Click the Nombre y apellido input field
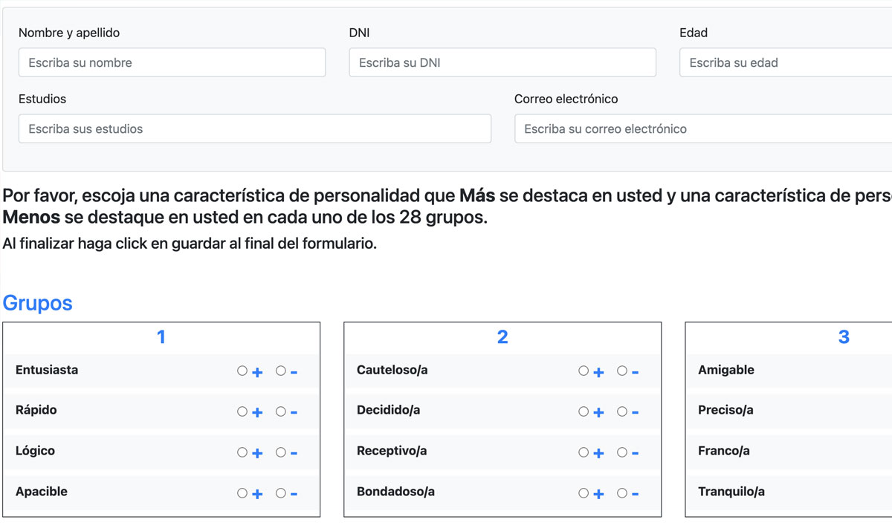The width and height of the screenshot is (892, 531). tap(172, 62)
